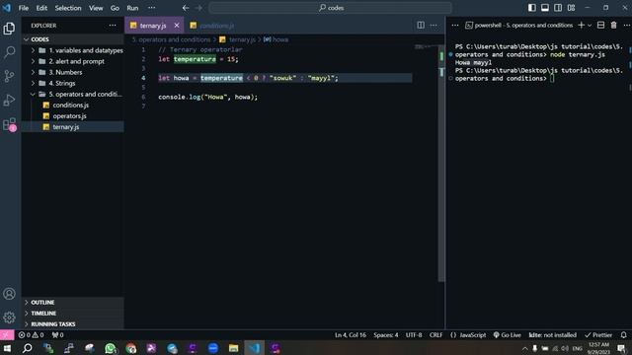Open the customize layout icon
632x355 pixels.
571,8
